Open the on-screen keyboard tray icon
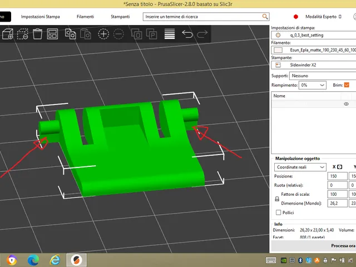Screen dimensions: 356x267 [271, 260]
